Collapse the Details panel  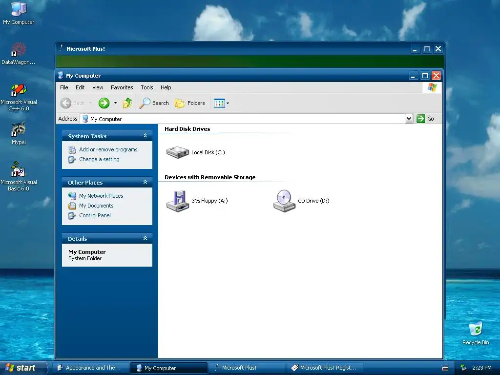(x=145, y=238)
